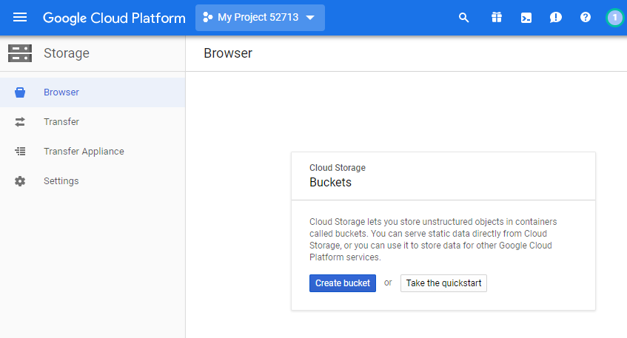The height and width of the screenshot is (338, 627).
Task: Open the hamburger navigation menu
Action: point(20,17)
